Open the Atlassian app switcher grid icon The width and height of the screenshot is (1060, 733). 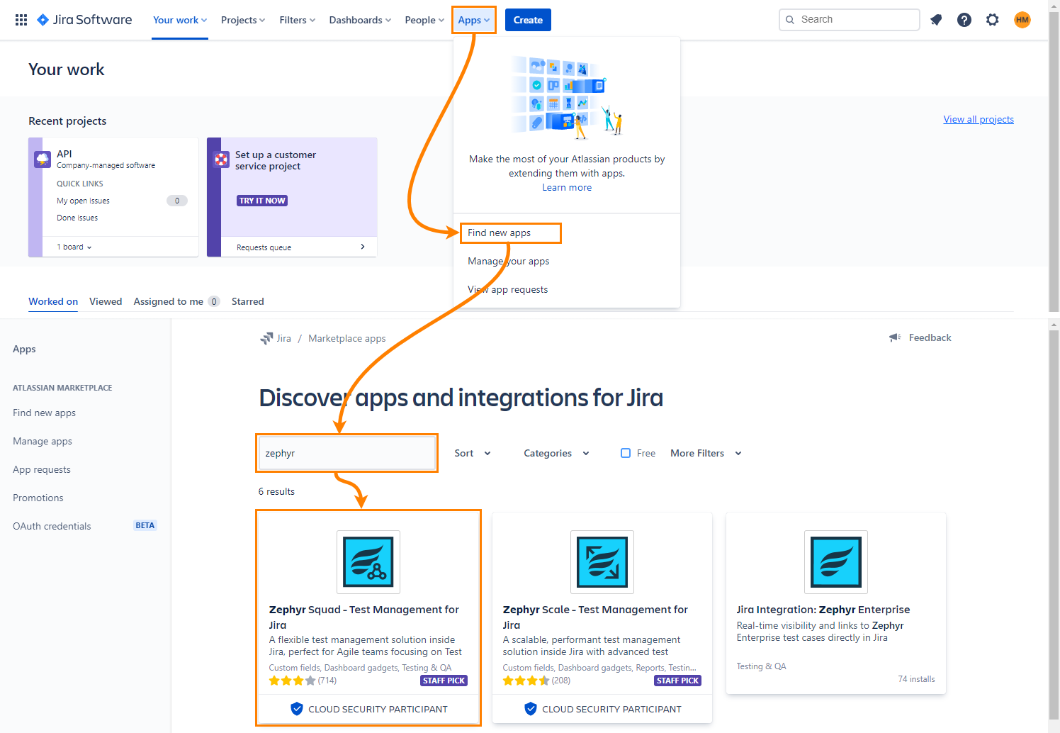pos(21,19)
